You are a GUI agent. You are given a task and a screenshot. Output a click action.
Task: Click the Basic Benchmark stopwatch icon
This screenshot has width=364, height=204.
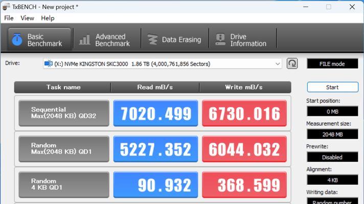click(17, 39)
